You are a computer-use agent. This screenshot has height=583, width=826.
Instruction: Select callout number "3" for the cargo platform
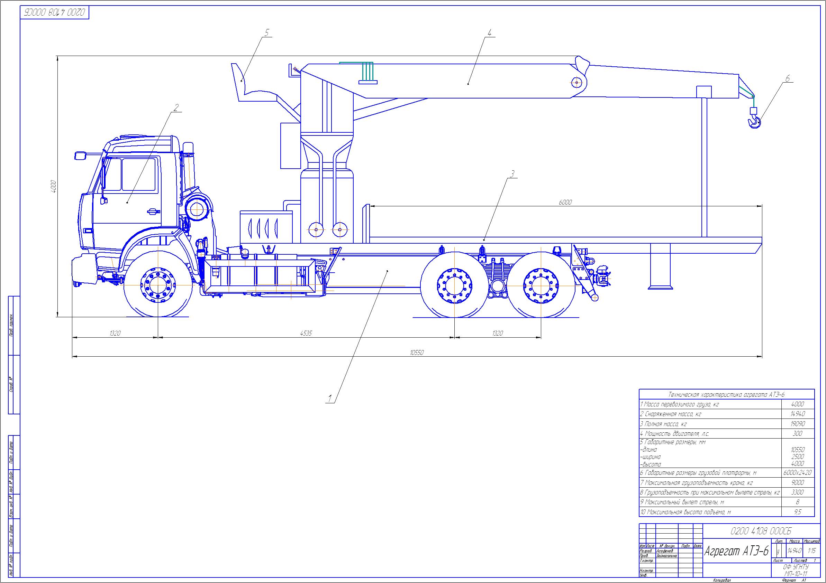pos(512,174)
